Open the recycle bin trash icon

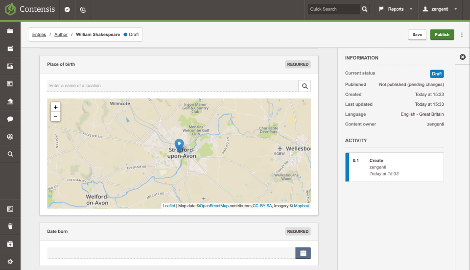pos(10,226)
